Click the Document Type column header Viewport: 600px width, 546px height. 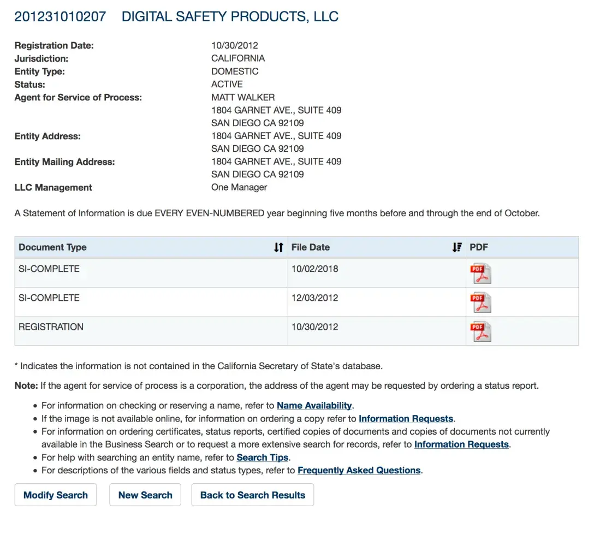[x=53, y=247]
